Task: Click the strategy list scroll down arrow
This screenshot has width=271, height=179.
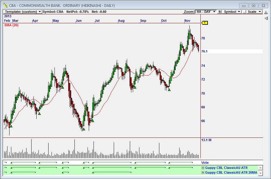Action: pos(261,173)
